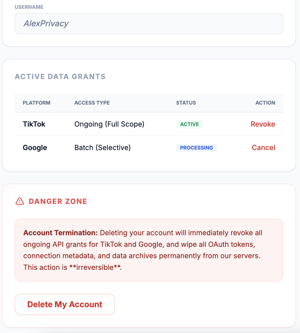This screenshot has height=333, width=300.
Task: Open the STATUS column header
Action: (186, 103)
